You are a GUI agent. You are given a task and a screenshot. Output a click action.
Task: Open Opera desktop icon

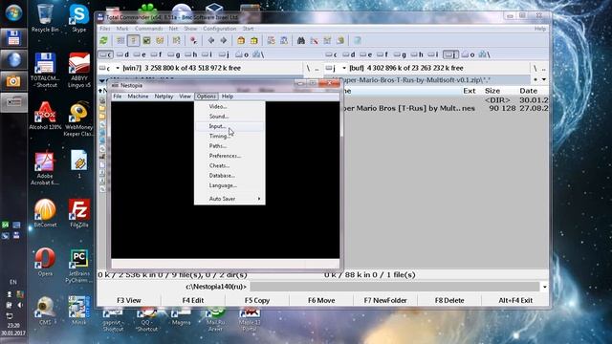(45, 262)
